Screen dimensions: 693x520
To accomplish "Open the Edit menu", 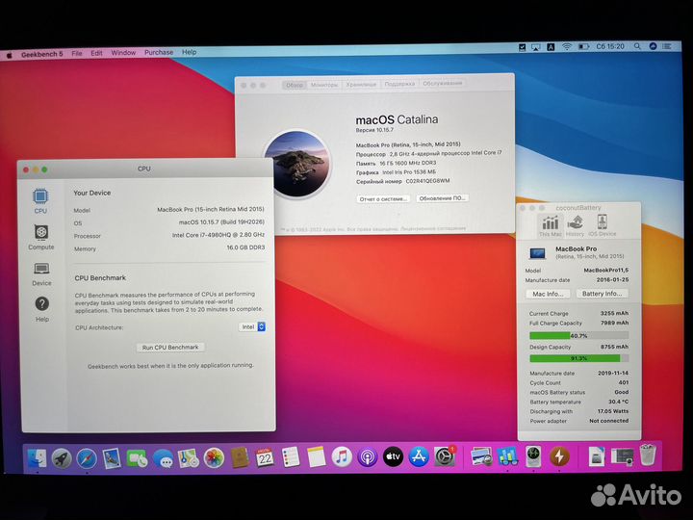I will tap(96, 53).
